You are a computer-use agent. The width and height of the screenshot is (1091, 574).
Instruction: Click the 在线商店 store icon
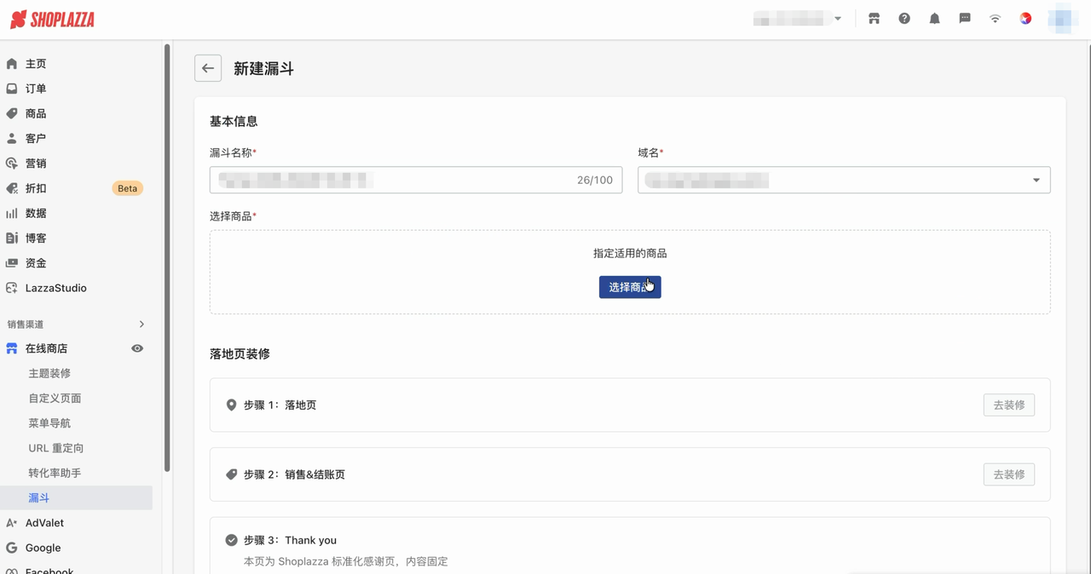(12, 348)
